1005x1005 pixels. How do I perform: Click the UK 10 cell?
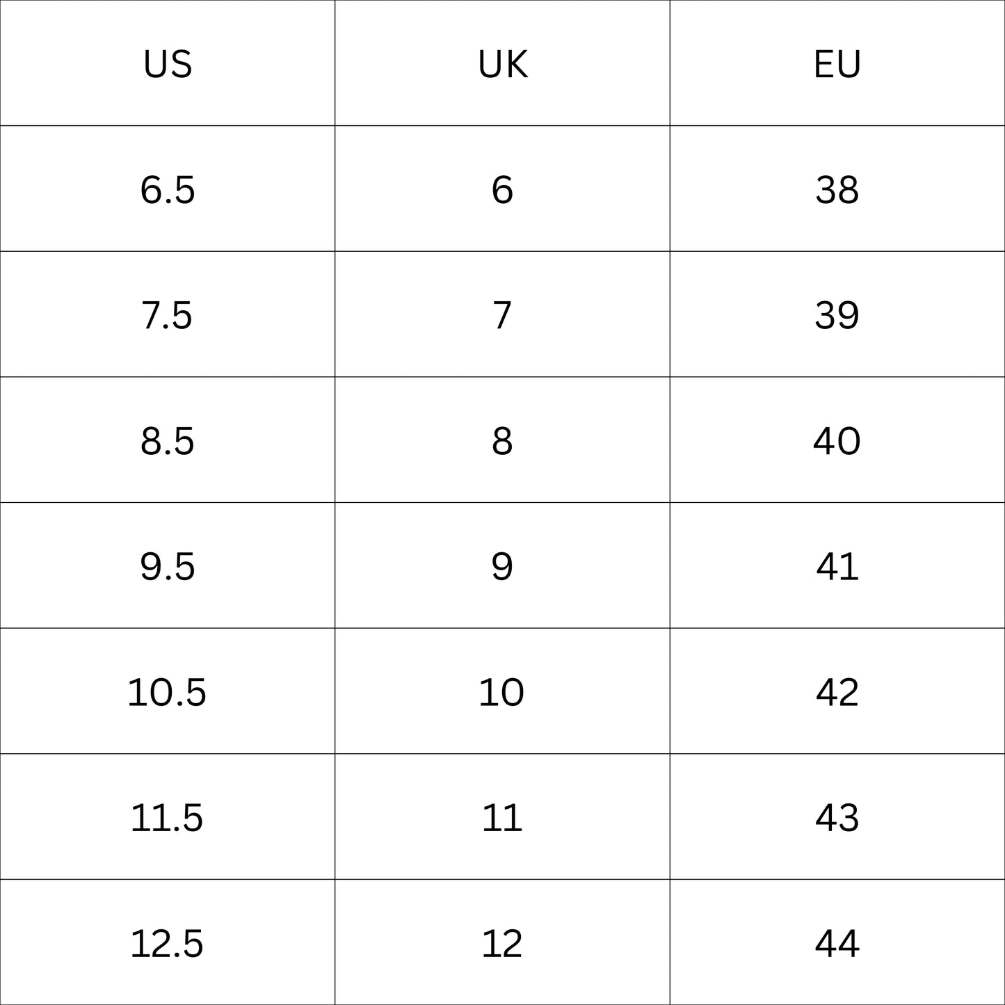coord(502,692)
